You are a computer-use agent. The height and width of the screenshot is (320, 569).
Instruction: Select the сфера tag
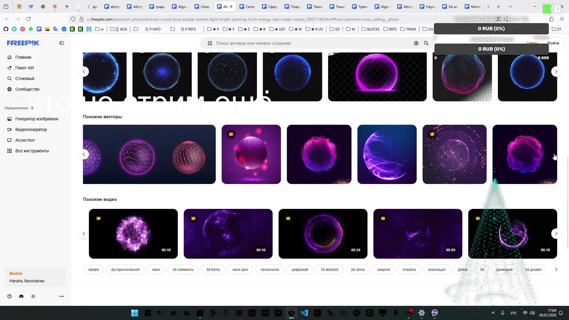click(x=93, y=269)
